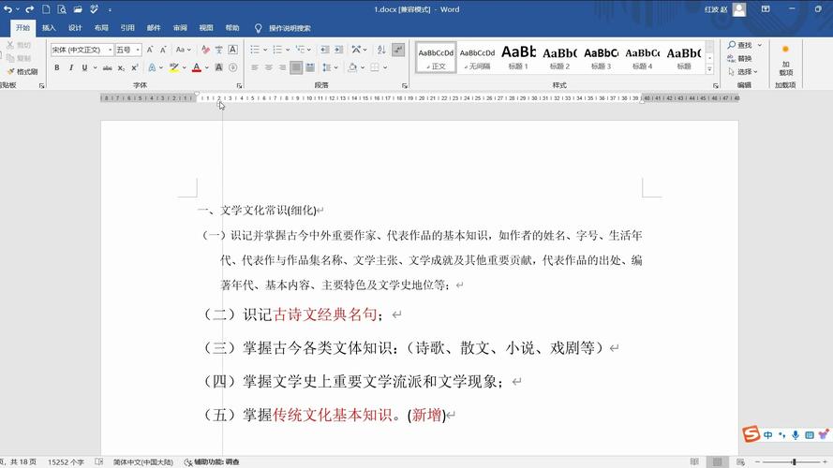Toggle strikethrough (abc) formatting
Screen dimensions: 833x468
pyautogui.click(x=108, y=68)
